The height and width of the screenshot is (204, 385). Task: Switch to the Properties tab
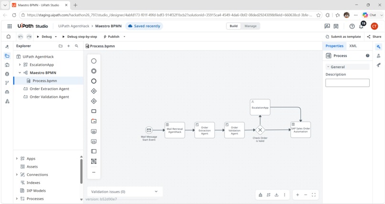point(334,46)
